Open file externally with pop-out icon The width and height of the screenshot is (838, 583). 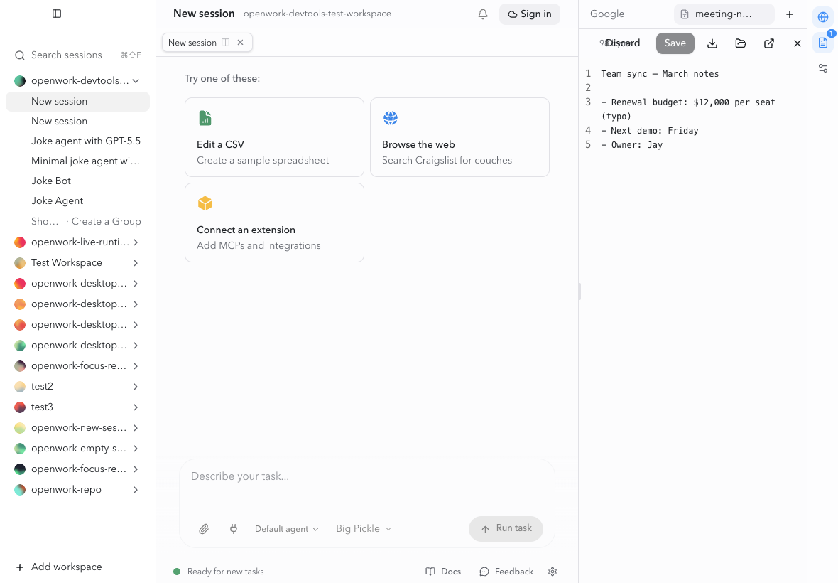tap(768, 43)
